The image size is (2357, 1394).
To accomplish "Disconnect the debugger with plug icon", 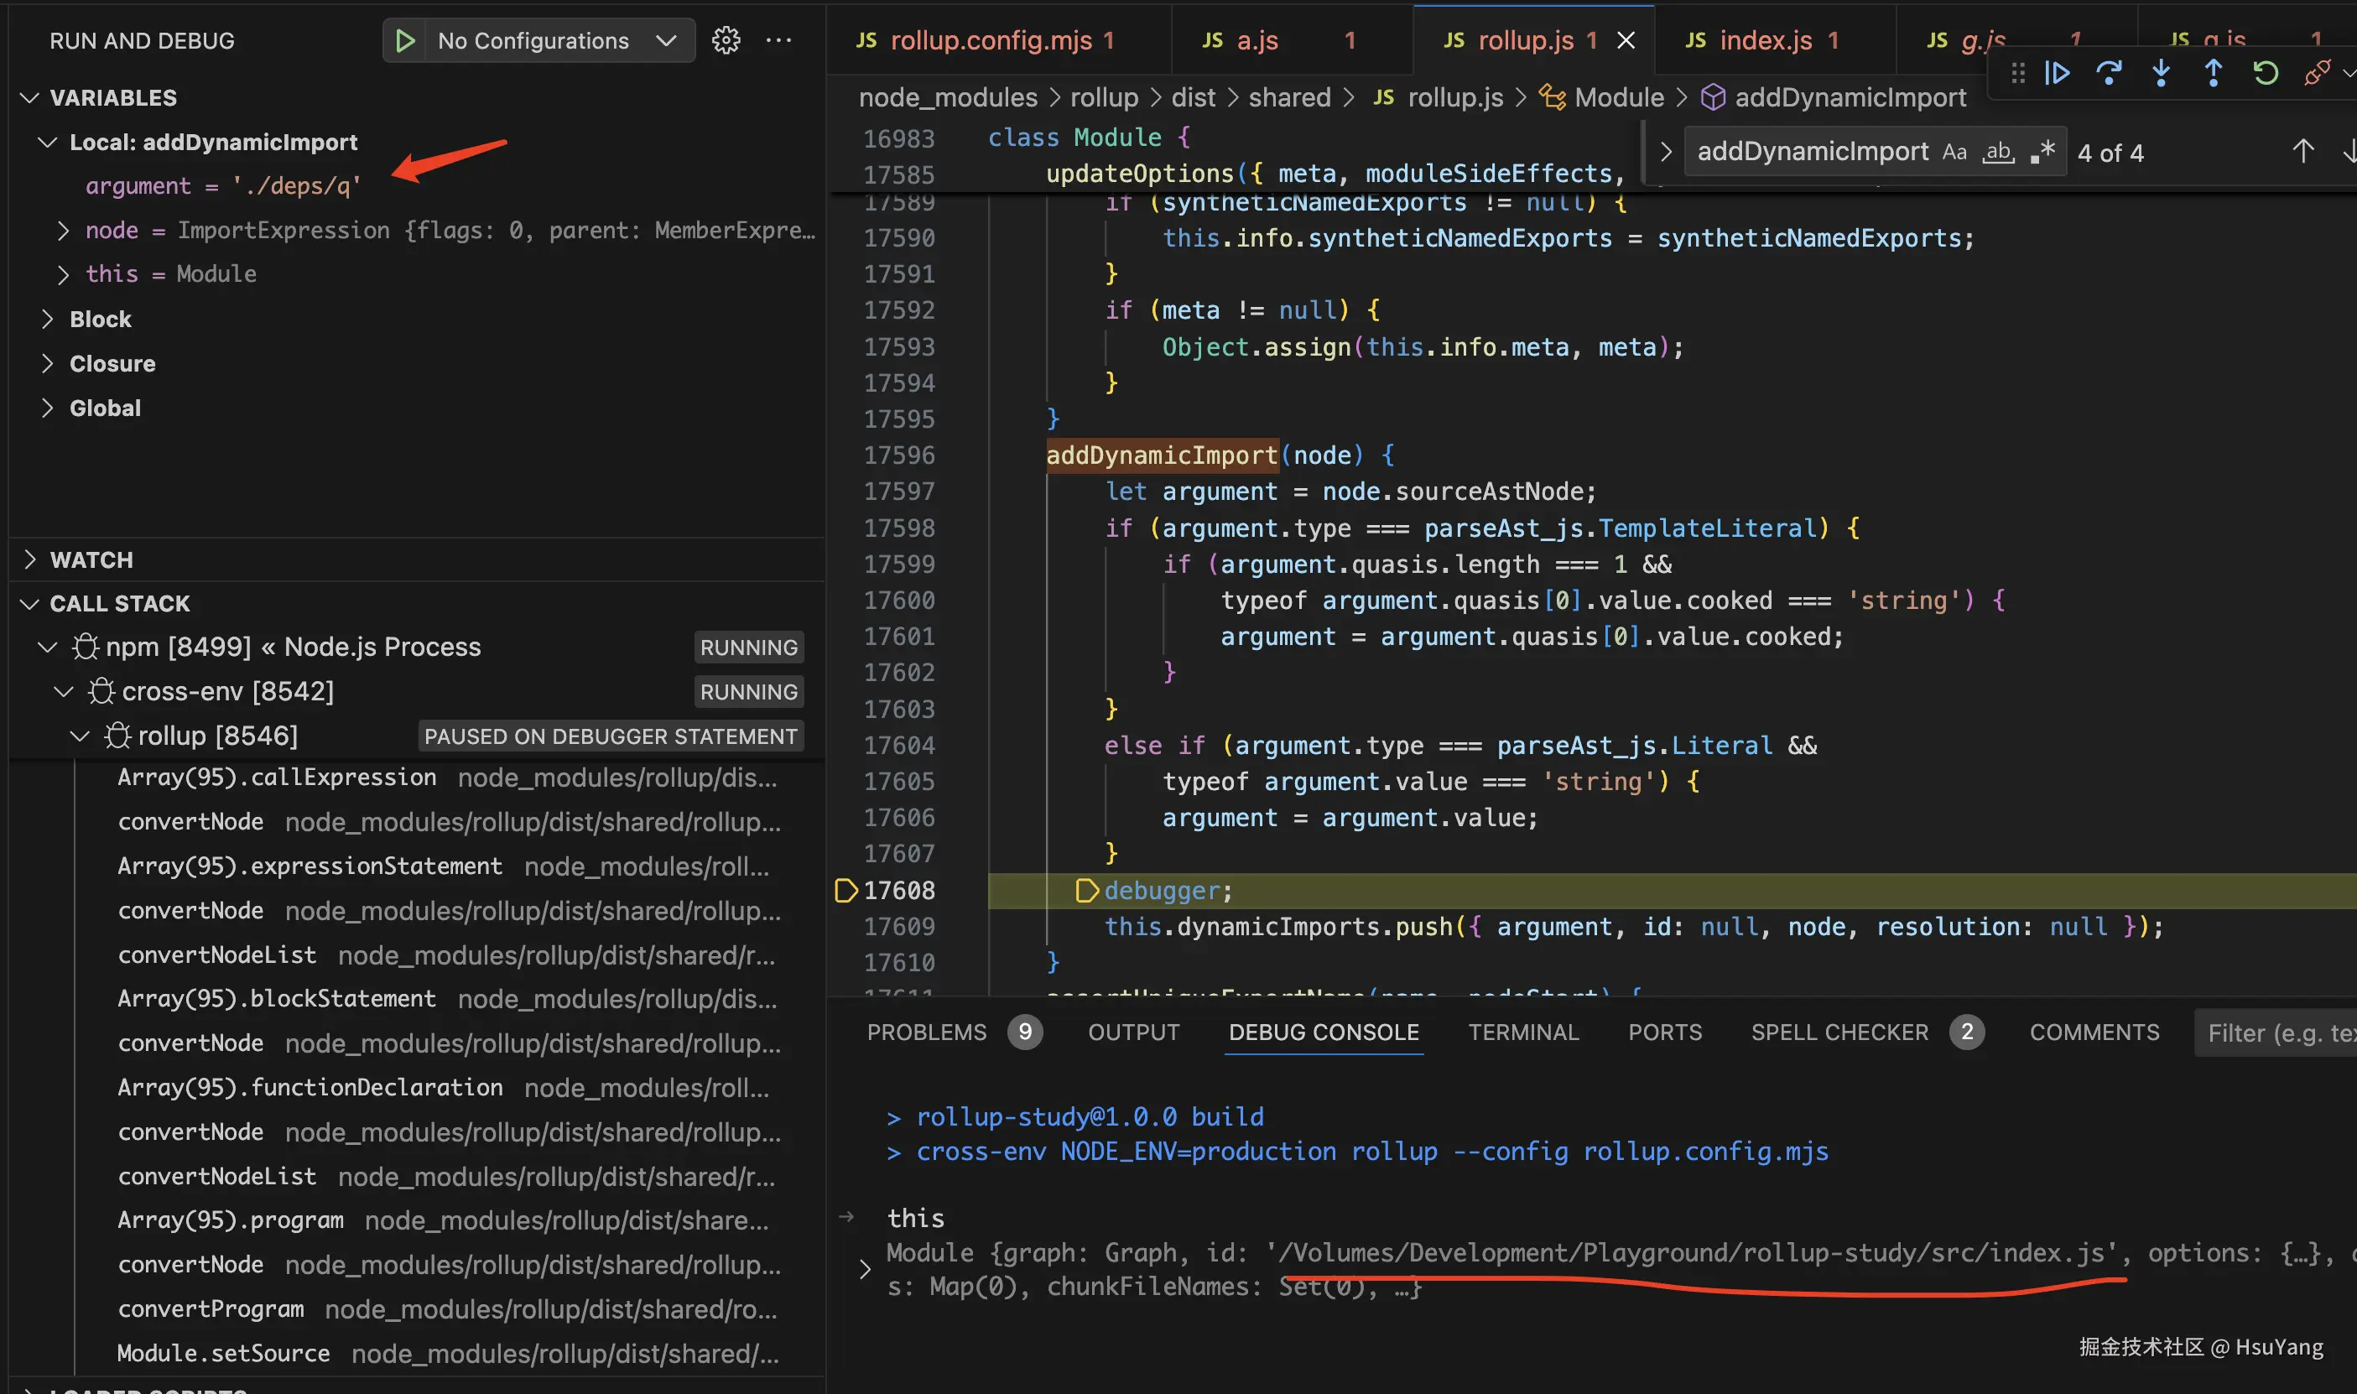I will pos(2317,72).
